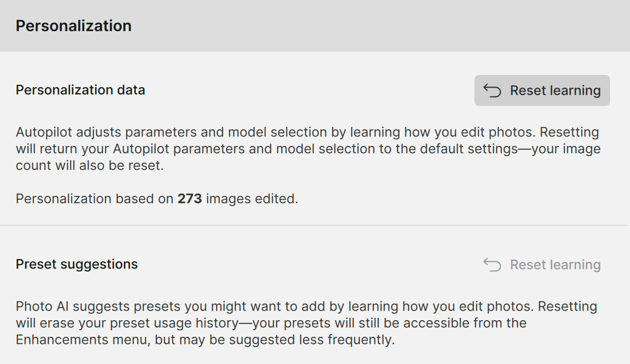630x364 pixels.
Task: Click the 'Enhancements menu' text
Action: click(82, 340)
